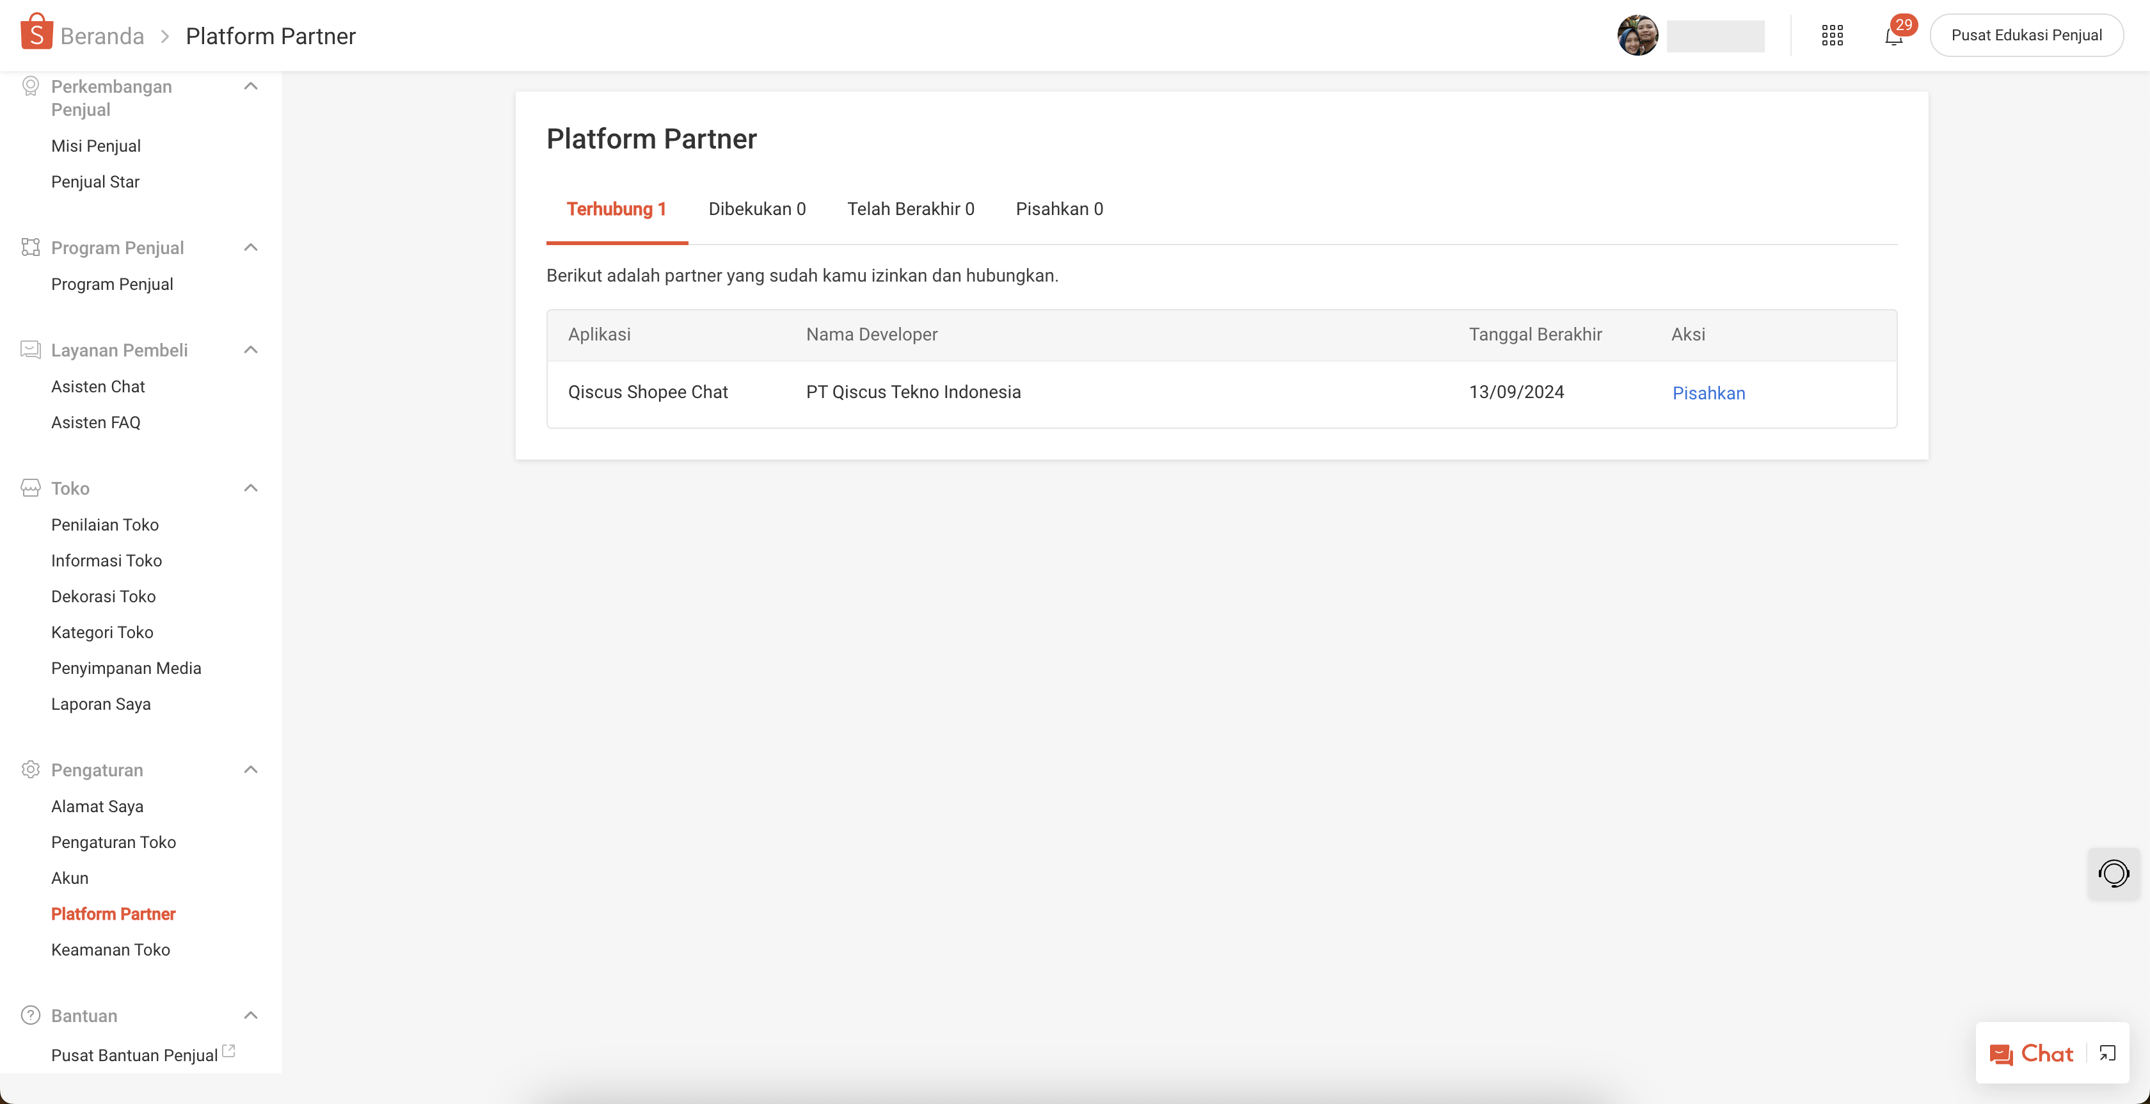Open Asisten FAQ in sidebar

96,422
